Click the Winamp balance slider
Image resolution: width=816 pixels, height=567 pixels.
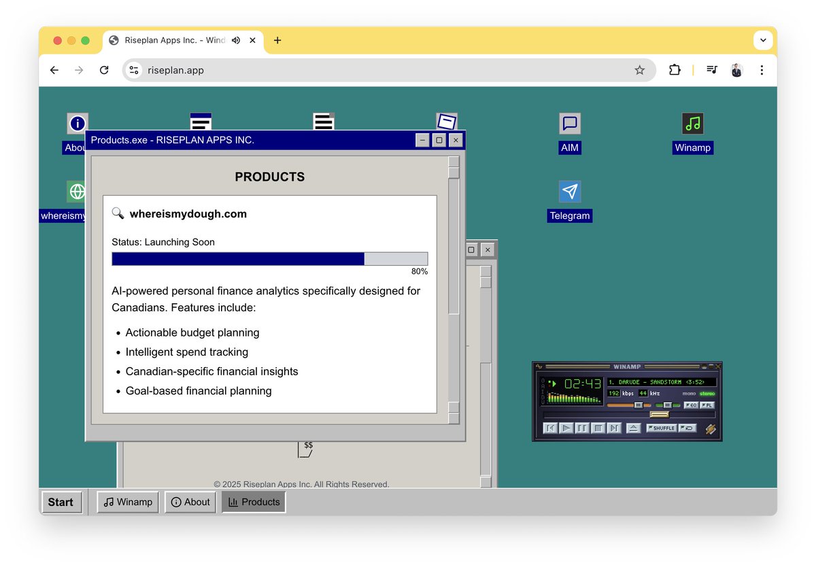click(668, 405)
